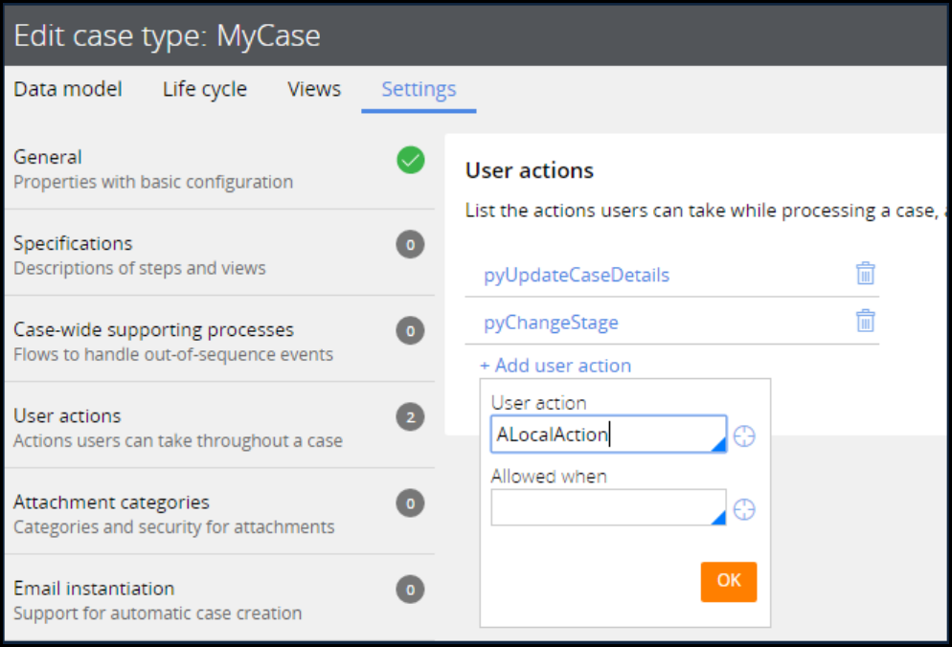Click the Add user action link
This screenshot has height=647, width=952.
pos(555,366)
